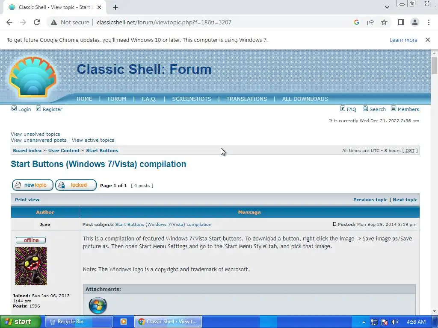438x328 pixels.
Task: Click author name Jcee
Action: pos(45,225)
